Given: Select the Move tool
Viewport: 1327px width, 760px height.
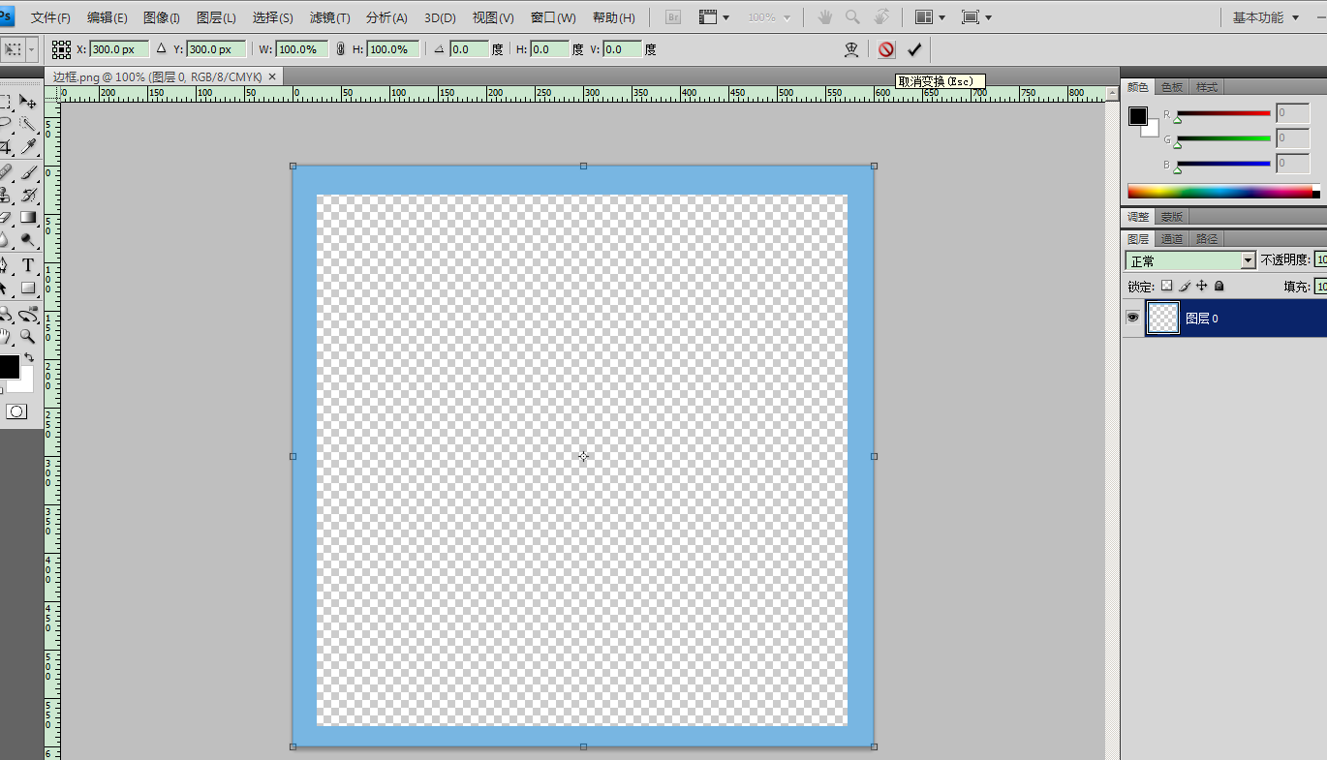Looking at the screenshot, I should click(28, 102).
